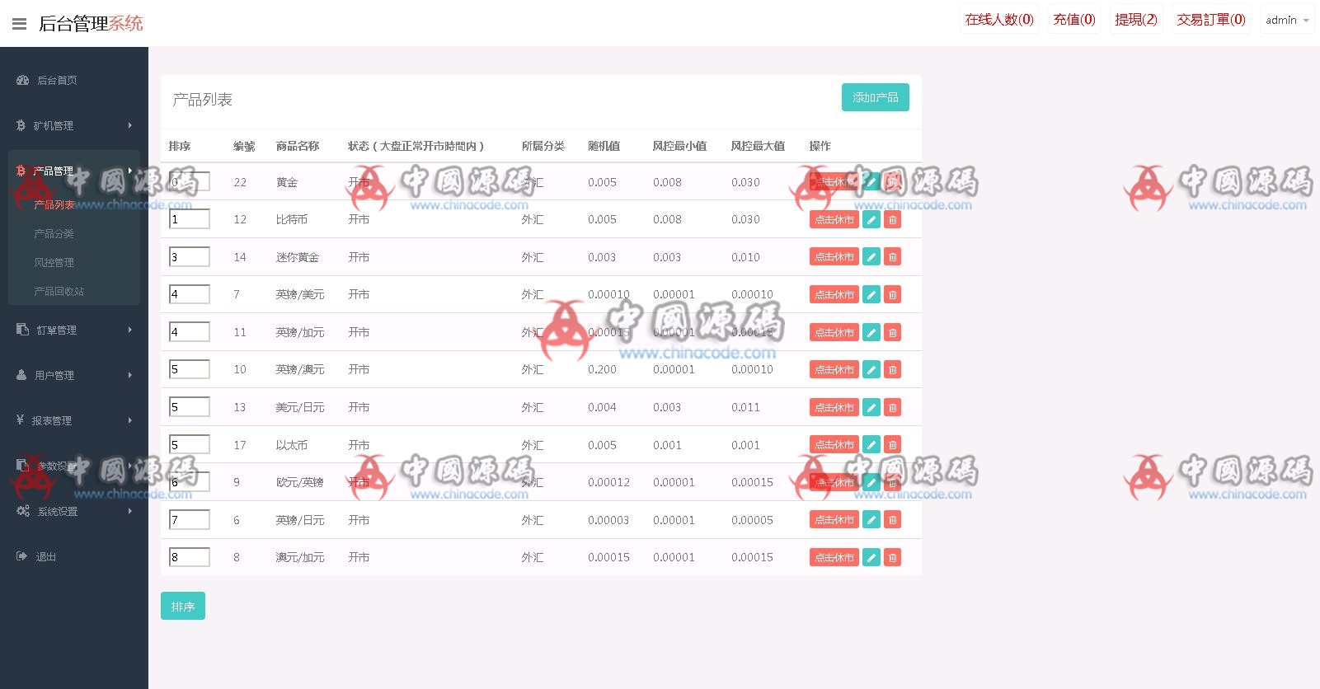The height and width of the screenshot is (689, 1320).
Task: Click the 系统设置 gears icon
Action: click(22, 511)
